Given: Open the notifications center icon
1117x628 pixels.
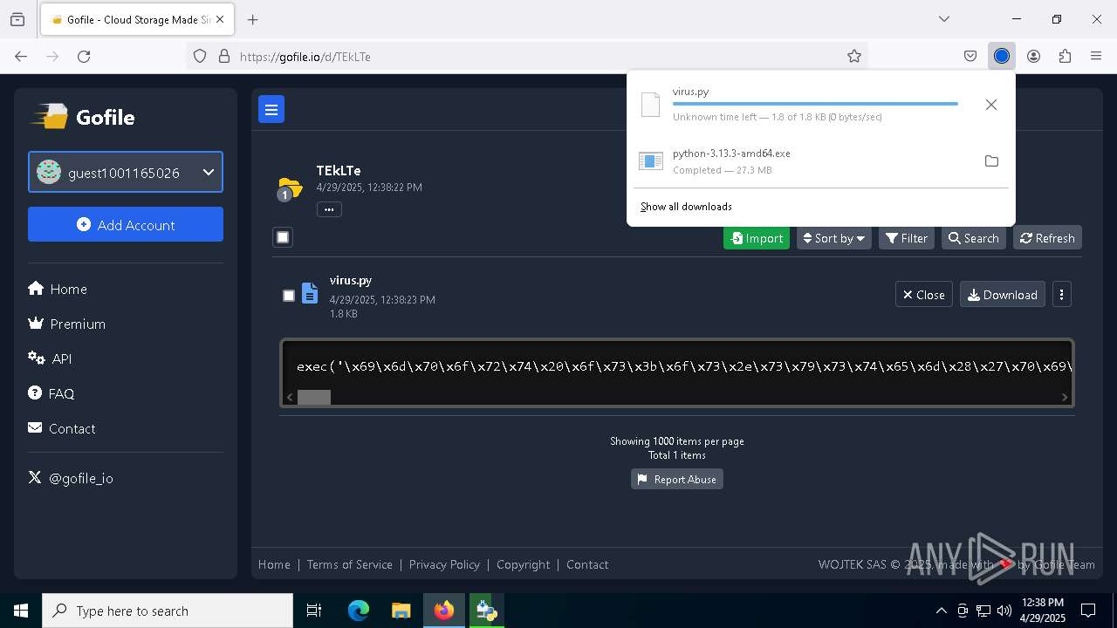Looking at the screenshot, I should [x=1088, y=611].
